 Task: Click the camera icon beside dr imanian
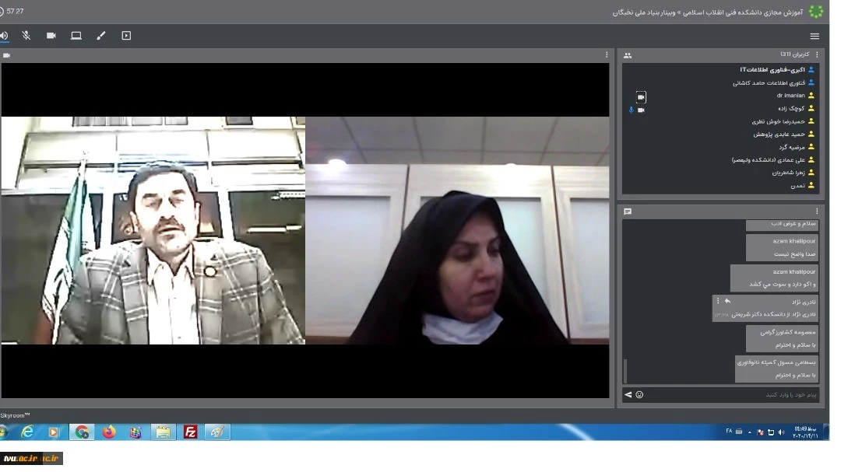pos(641,97)
